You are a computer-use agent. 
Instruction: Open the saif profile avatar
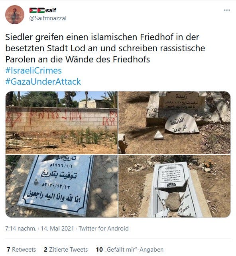click(15, 15)
